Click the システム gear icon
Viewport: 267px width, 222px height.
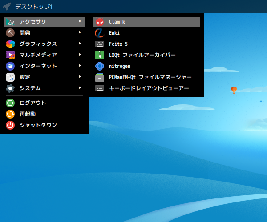[10, 88]
